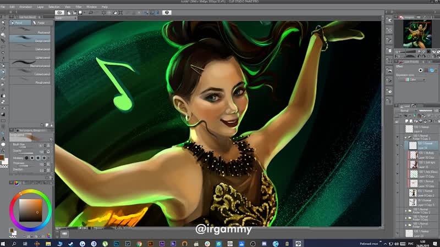Image resolution: width=440 pixels, height=247 pixels.
Task: Expand the Folder 1 Copy 2 folder
Action: tap(406, 211)
